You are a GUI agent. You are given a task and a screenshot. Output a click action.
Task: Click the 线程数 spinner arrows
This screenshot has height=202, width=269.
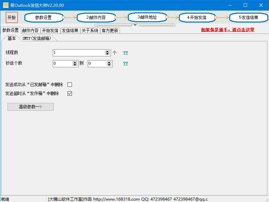[x=108, y=53]
